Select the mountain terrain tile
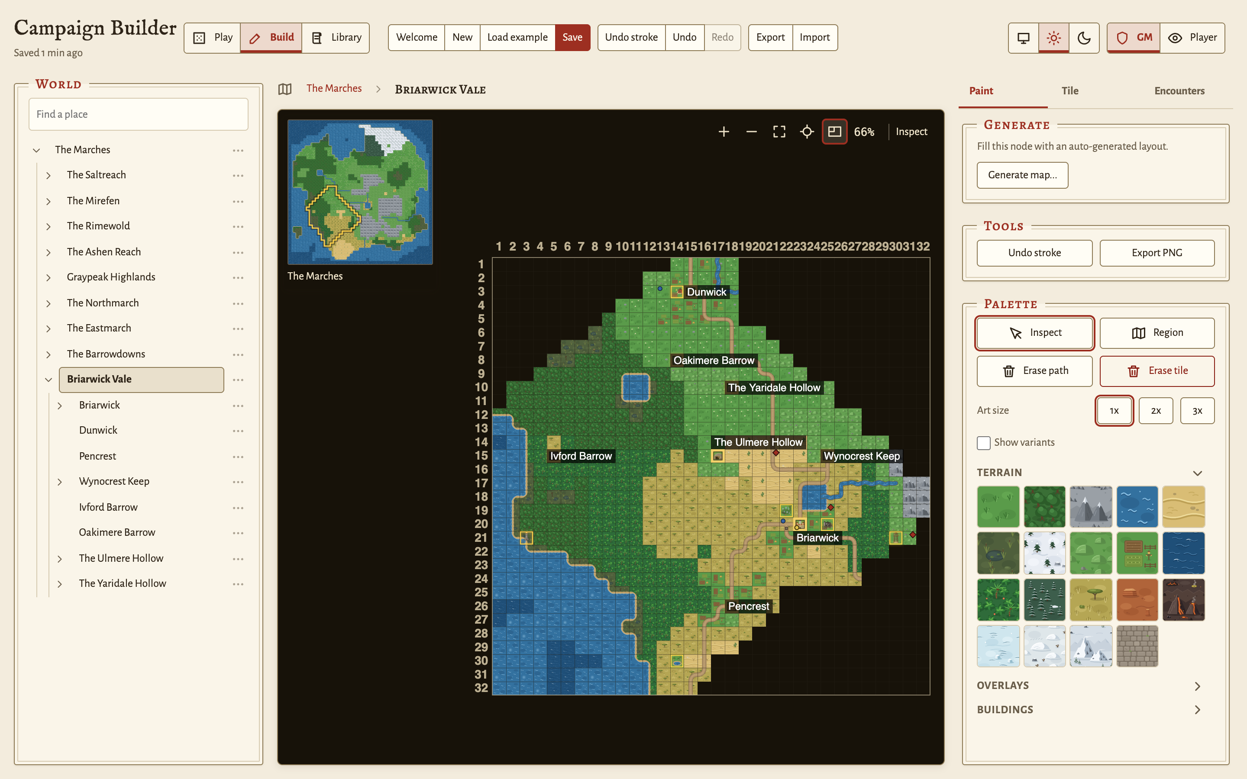 click(1091, 506)
